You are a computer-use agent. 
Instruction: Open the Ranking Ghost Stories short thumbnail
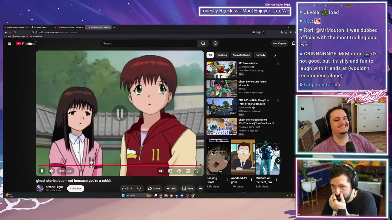coord(218,157)
